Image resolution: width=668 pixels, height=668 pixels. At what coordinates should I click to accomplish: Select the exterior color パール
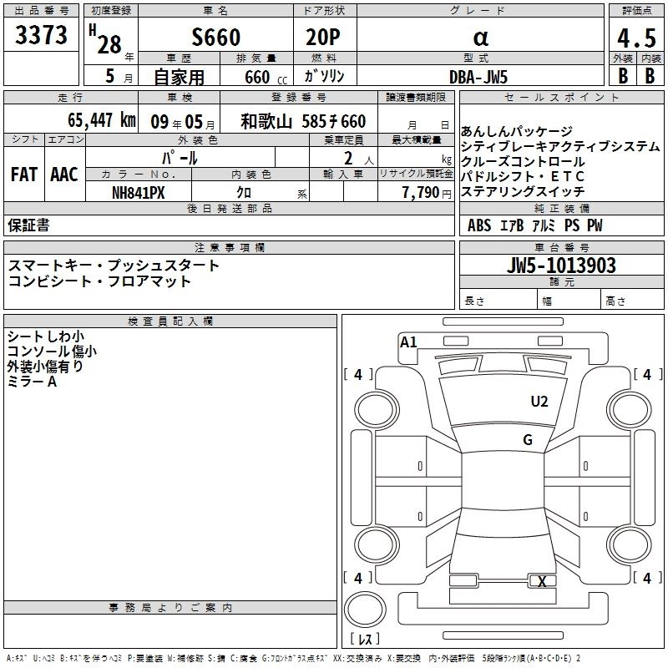click(180, 158)
